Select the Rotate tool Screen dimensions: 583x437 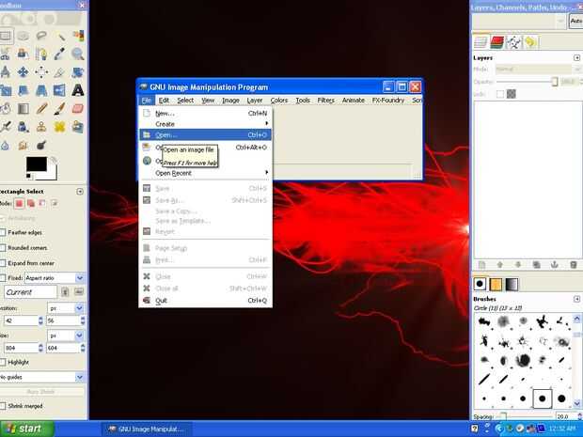(x=78, y=71)
